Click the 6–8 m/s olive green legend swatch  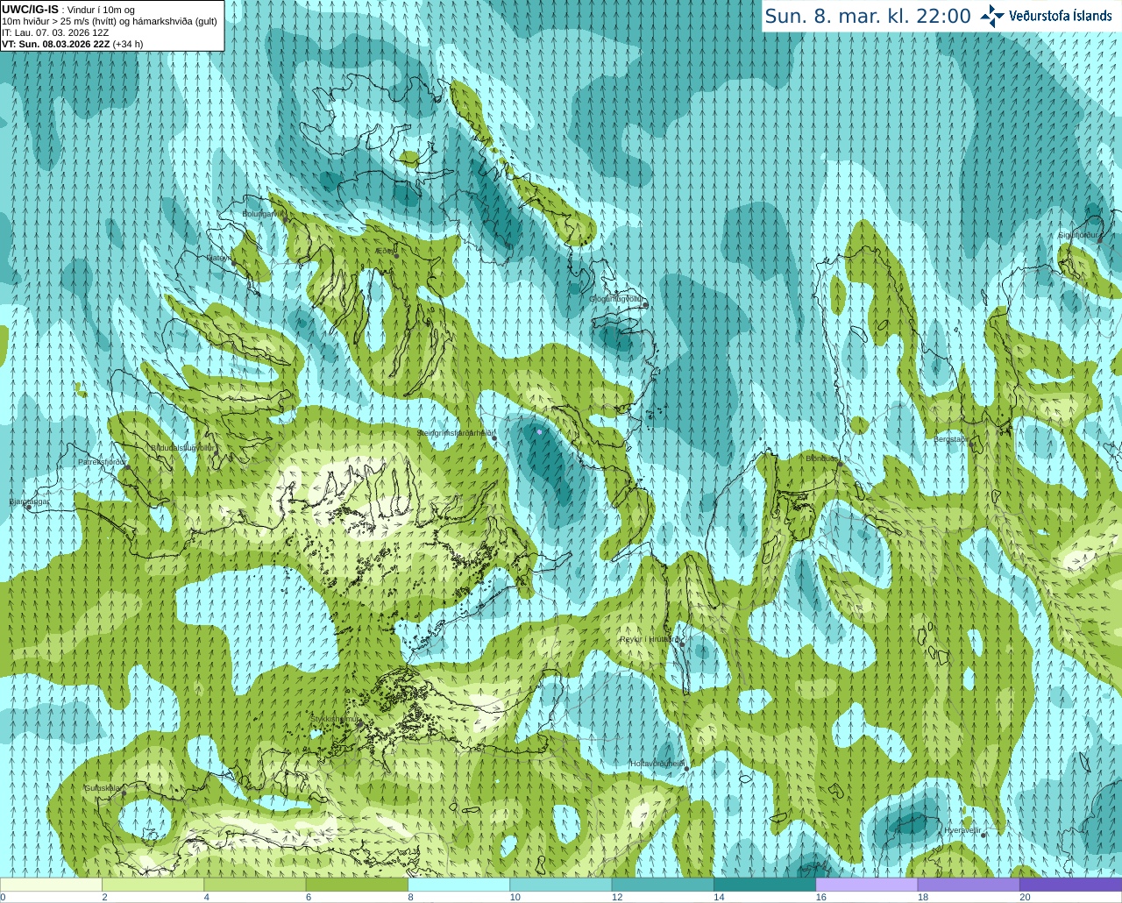tap(357, 885)
